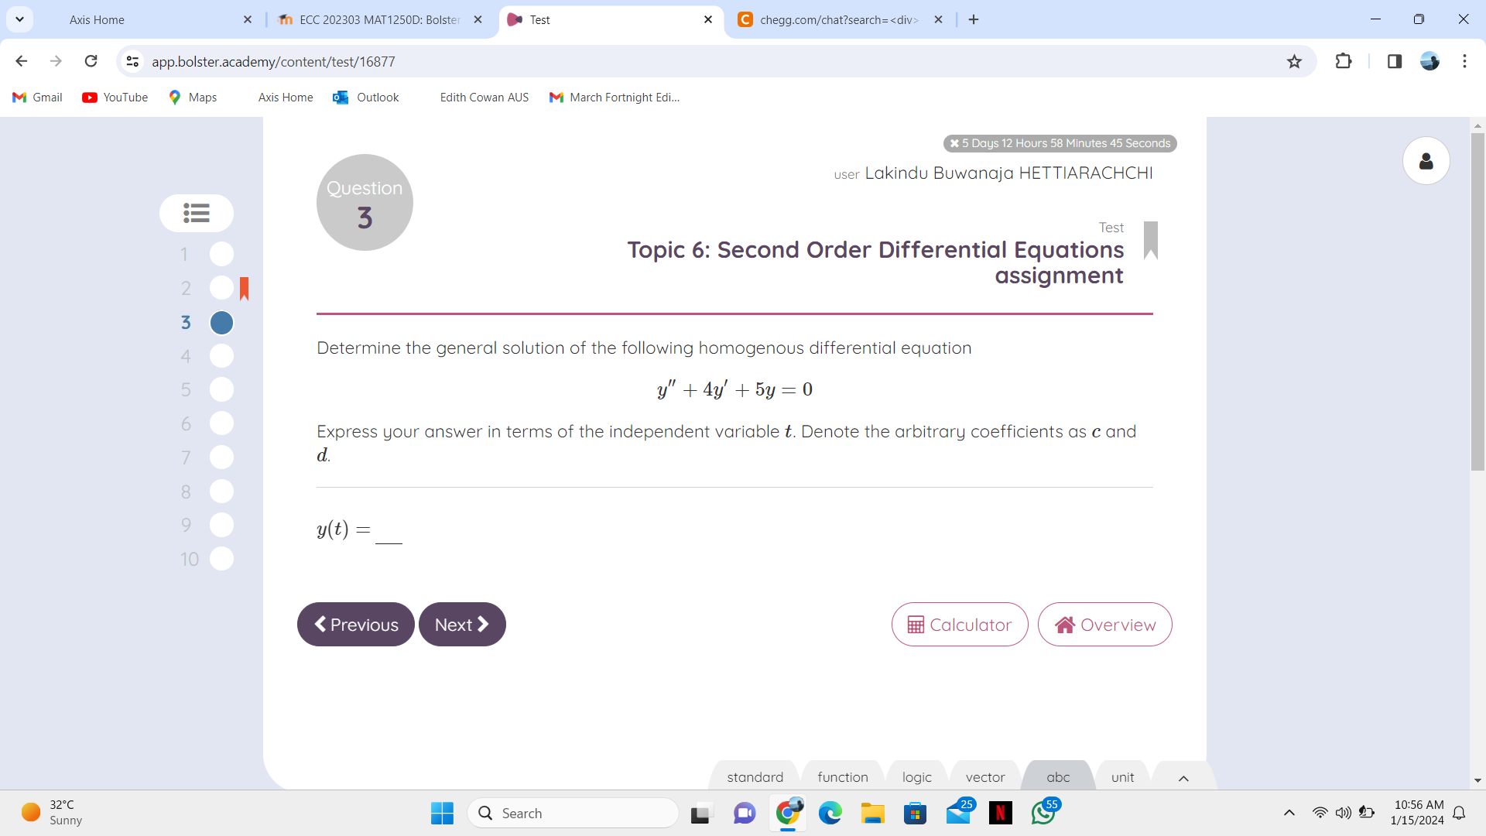The height and width of the screenshot is (836, 1486).
Task: Switch to the vector keyboard tab
Action: pyautogui.click(x=984, y=777)
